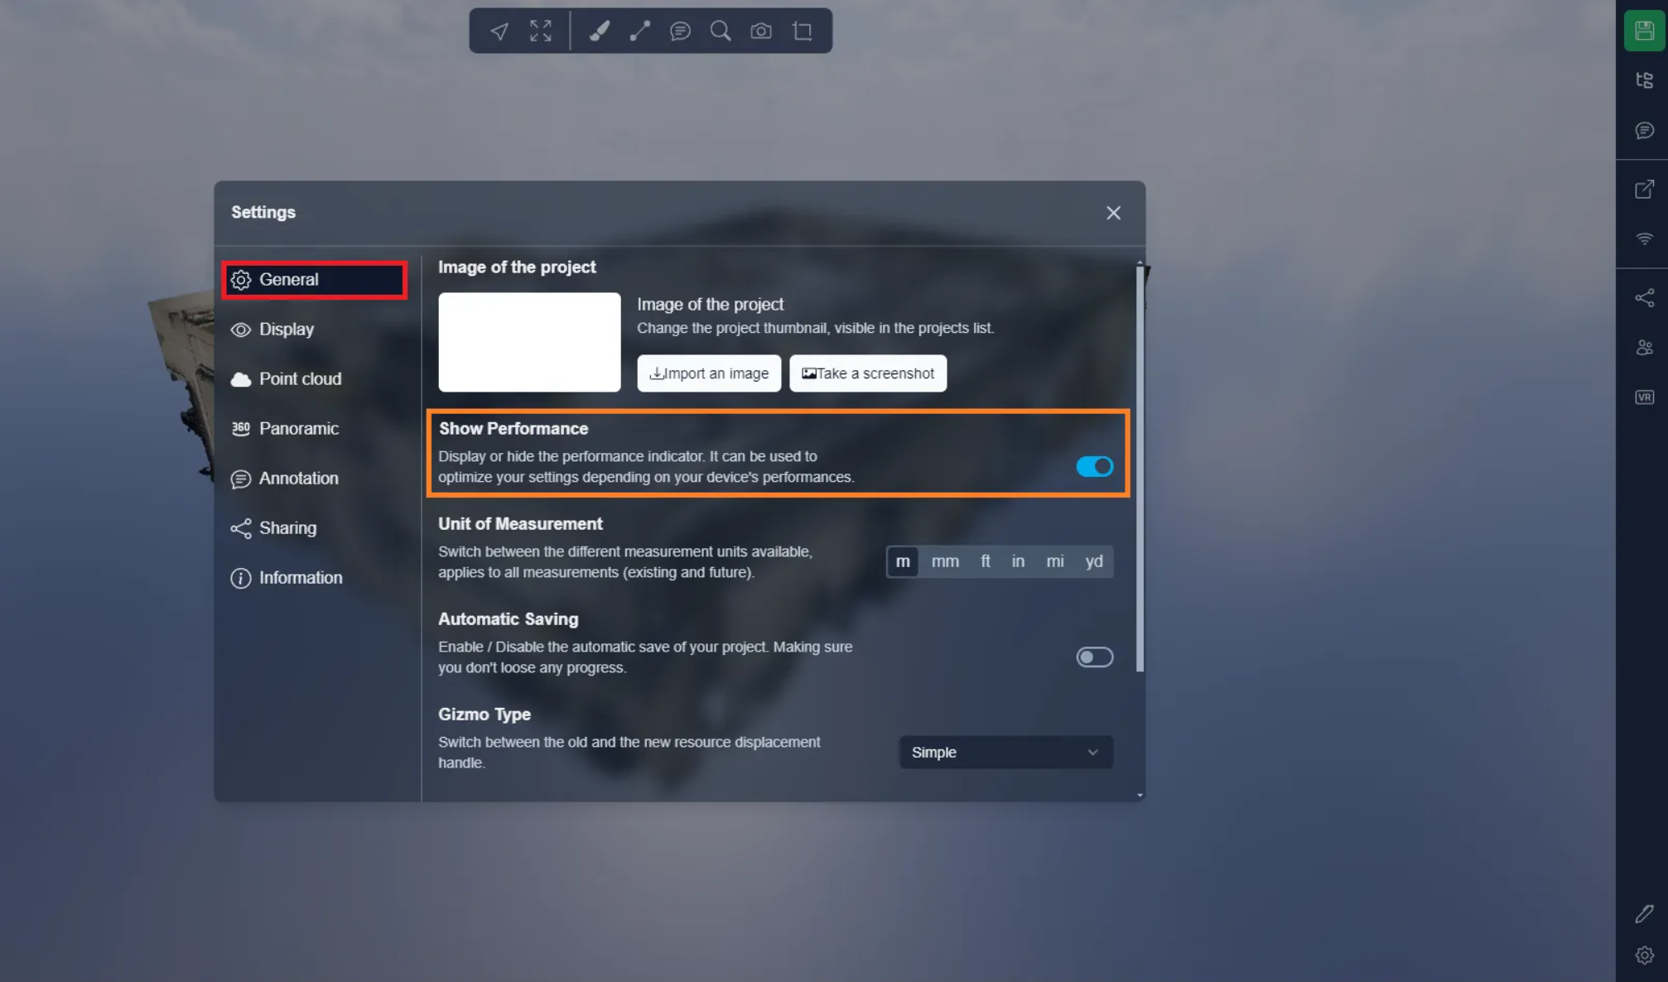1668x982 pixels.
Task: Select the brush tool in top toolbar
Action: [x=599, y=31]
